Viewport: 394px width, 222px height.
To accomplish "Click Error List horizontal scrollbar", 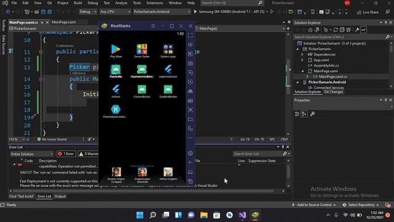I will click(x=143, y=191).
